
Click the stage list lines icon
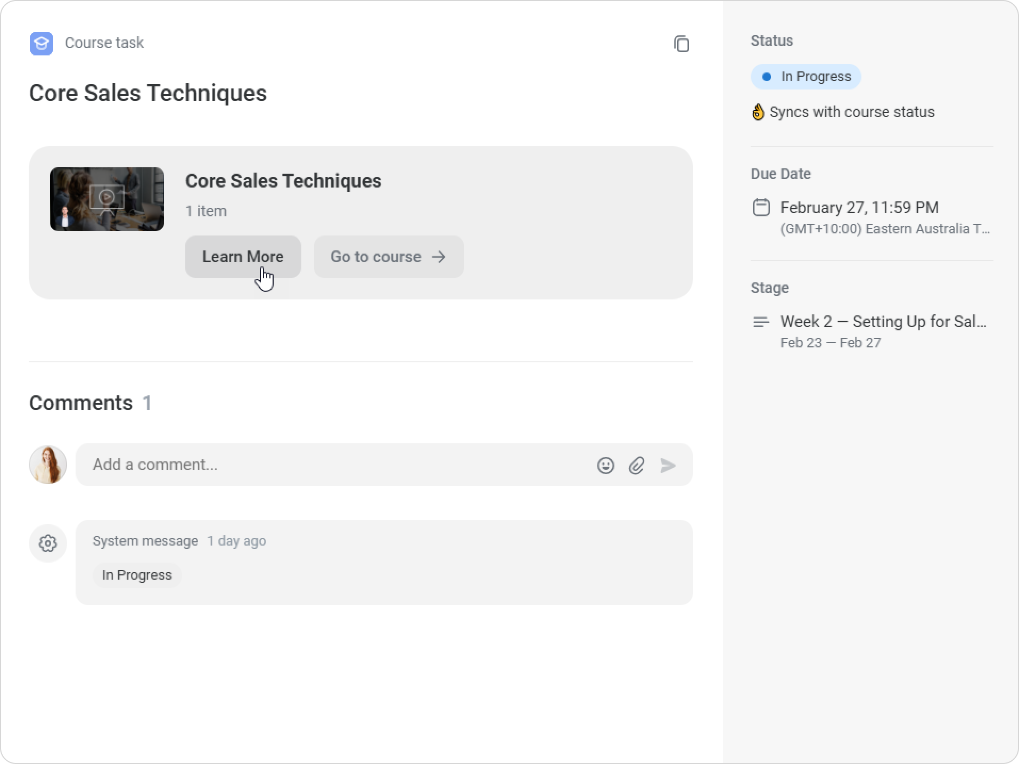tap(761, 322)
